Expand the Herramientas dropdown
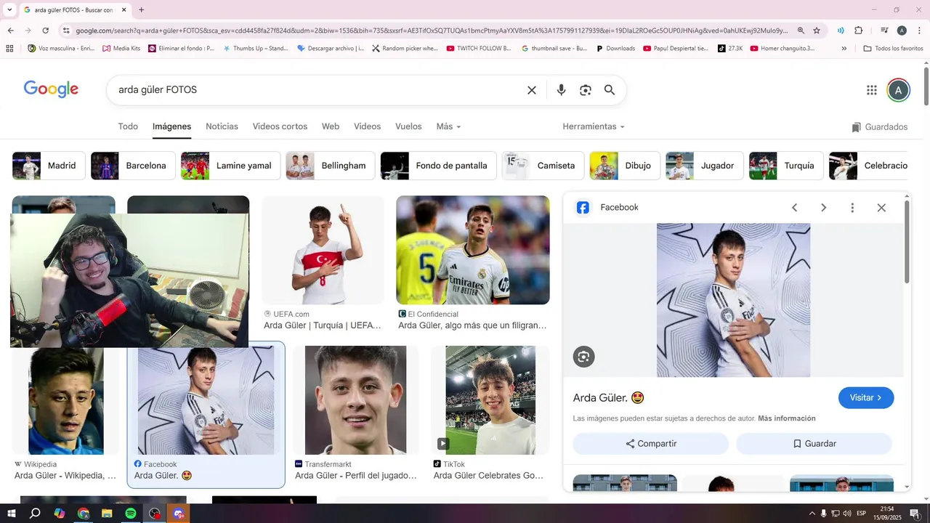Screen dimensions: 930x523 tap(594, 126)
